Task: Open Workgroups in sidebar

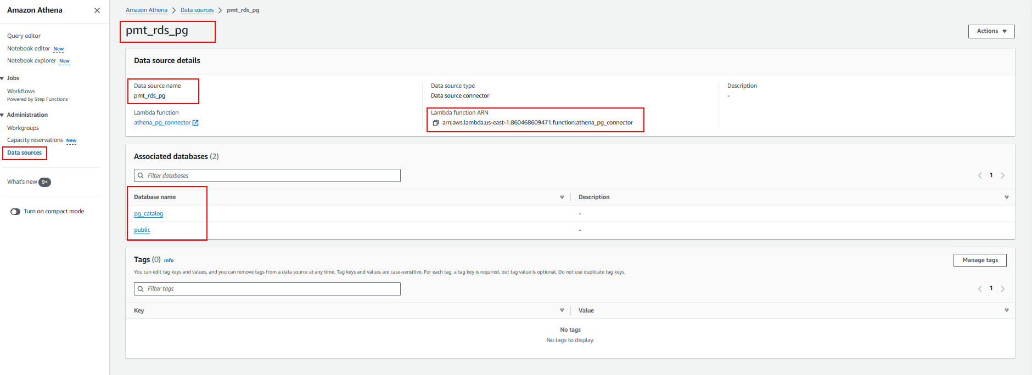Action: click(23, 128)
